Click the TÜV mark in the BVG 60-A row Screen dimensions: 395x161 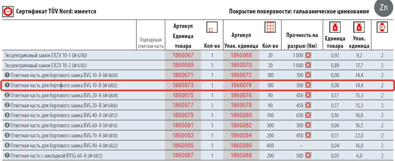click(308, 125)
